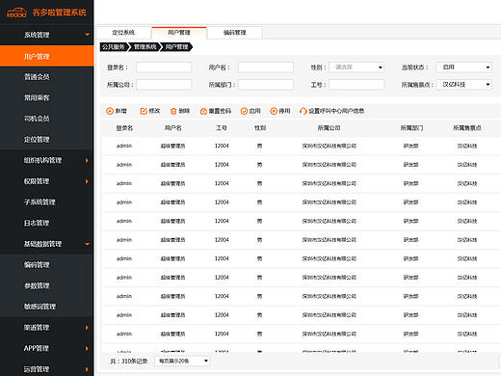This screenshot has width=501, height=376.
Task: Switch to the 编码管理 tab at top
Action: coord(235,33)
